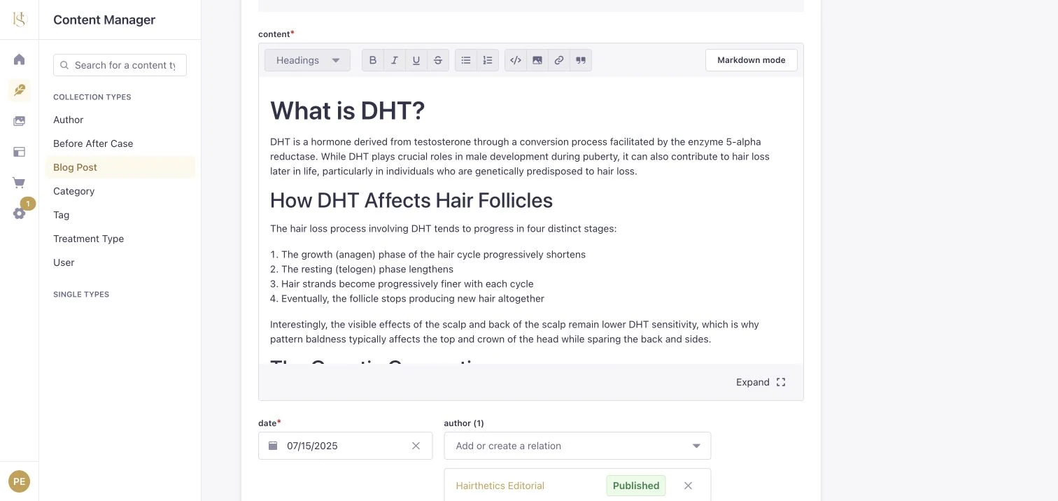1058x501 pixels.
Task: Open the Headings dropdown
Action: 307,60
